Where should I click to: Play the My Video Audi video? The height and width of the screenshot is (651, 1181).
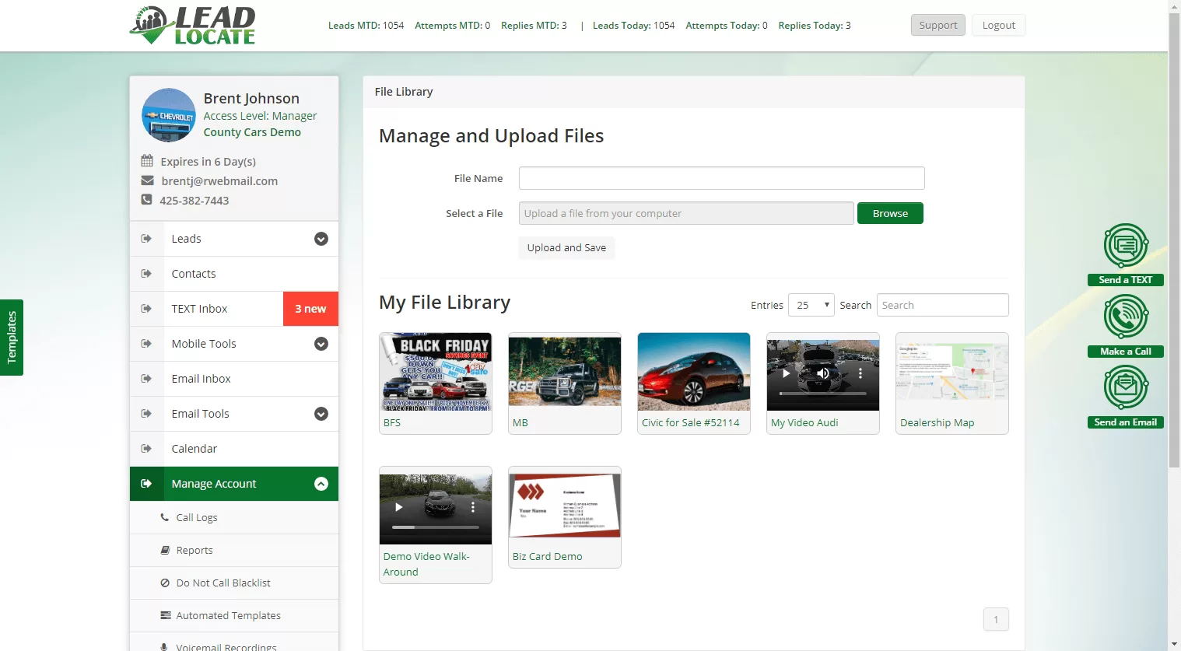click(786, 373)
